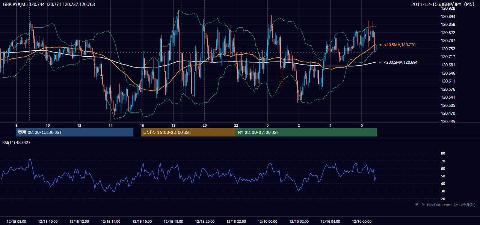Click hour label 22 under the price chart
This screenshot has height=225, width=480.
tap(236, 125)
